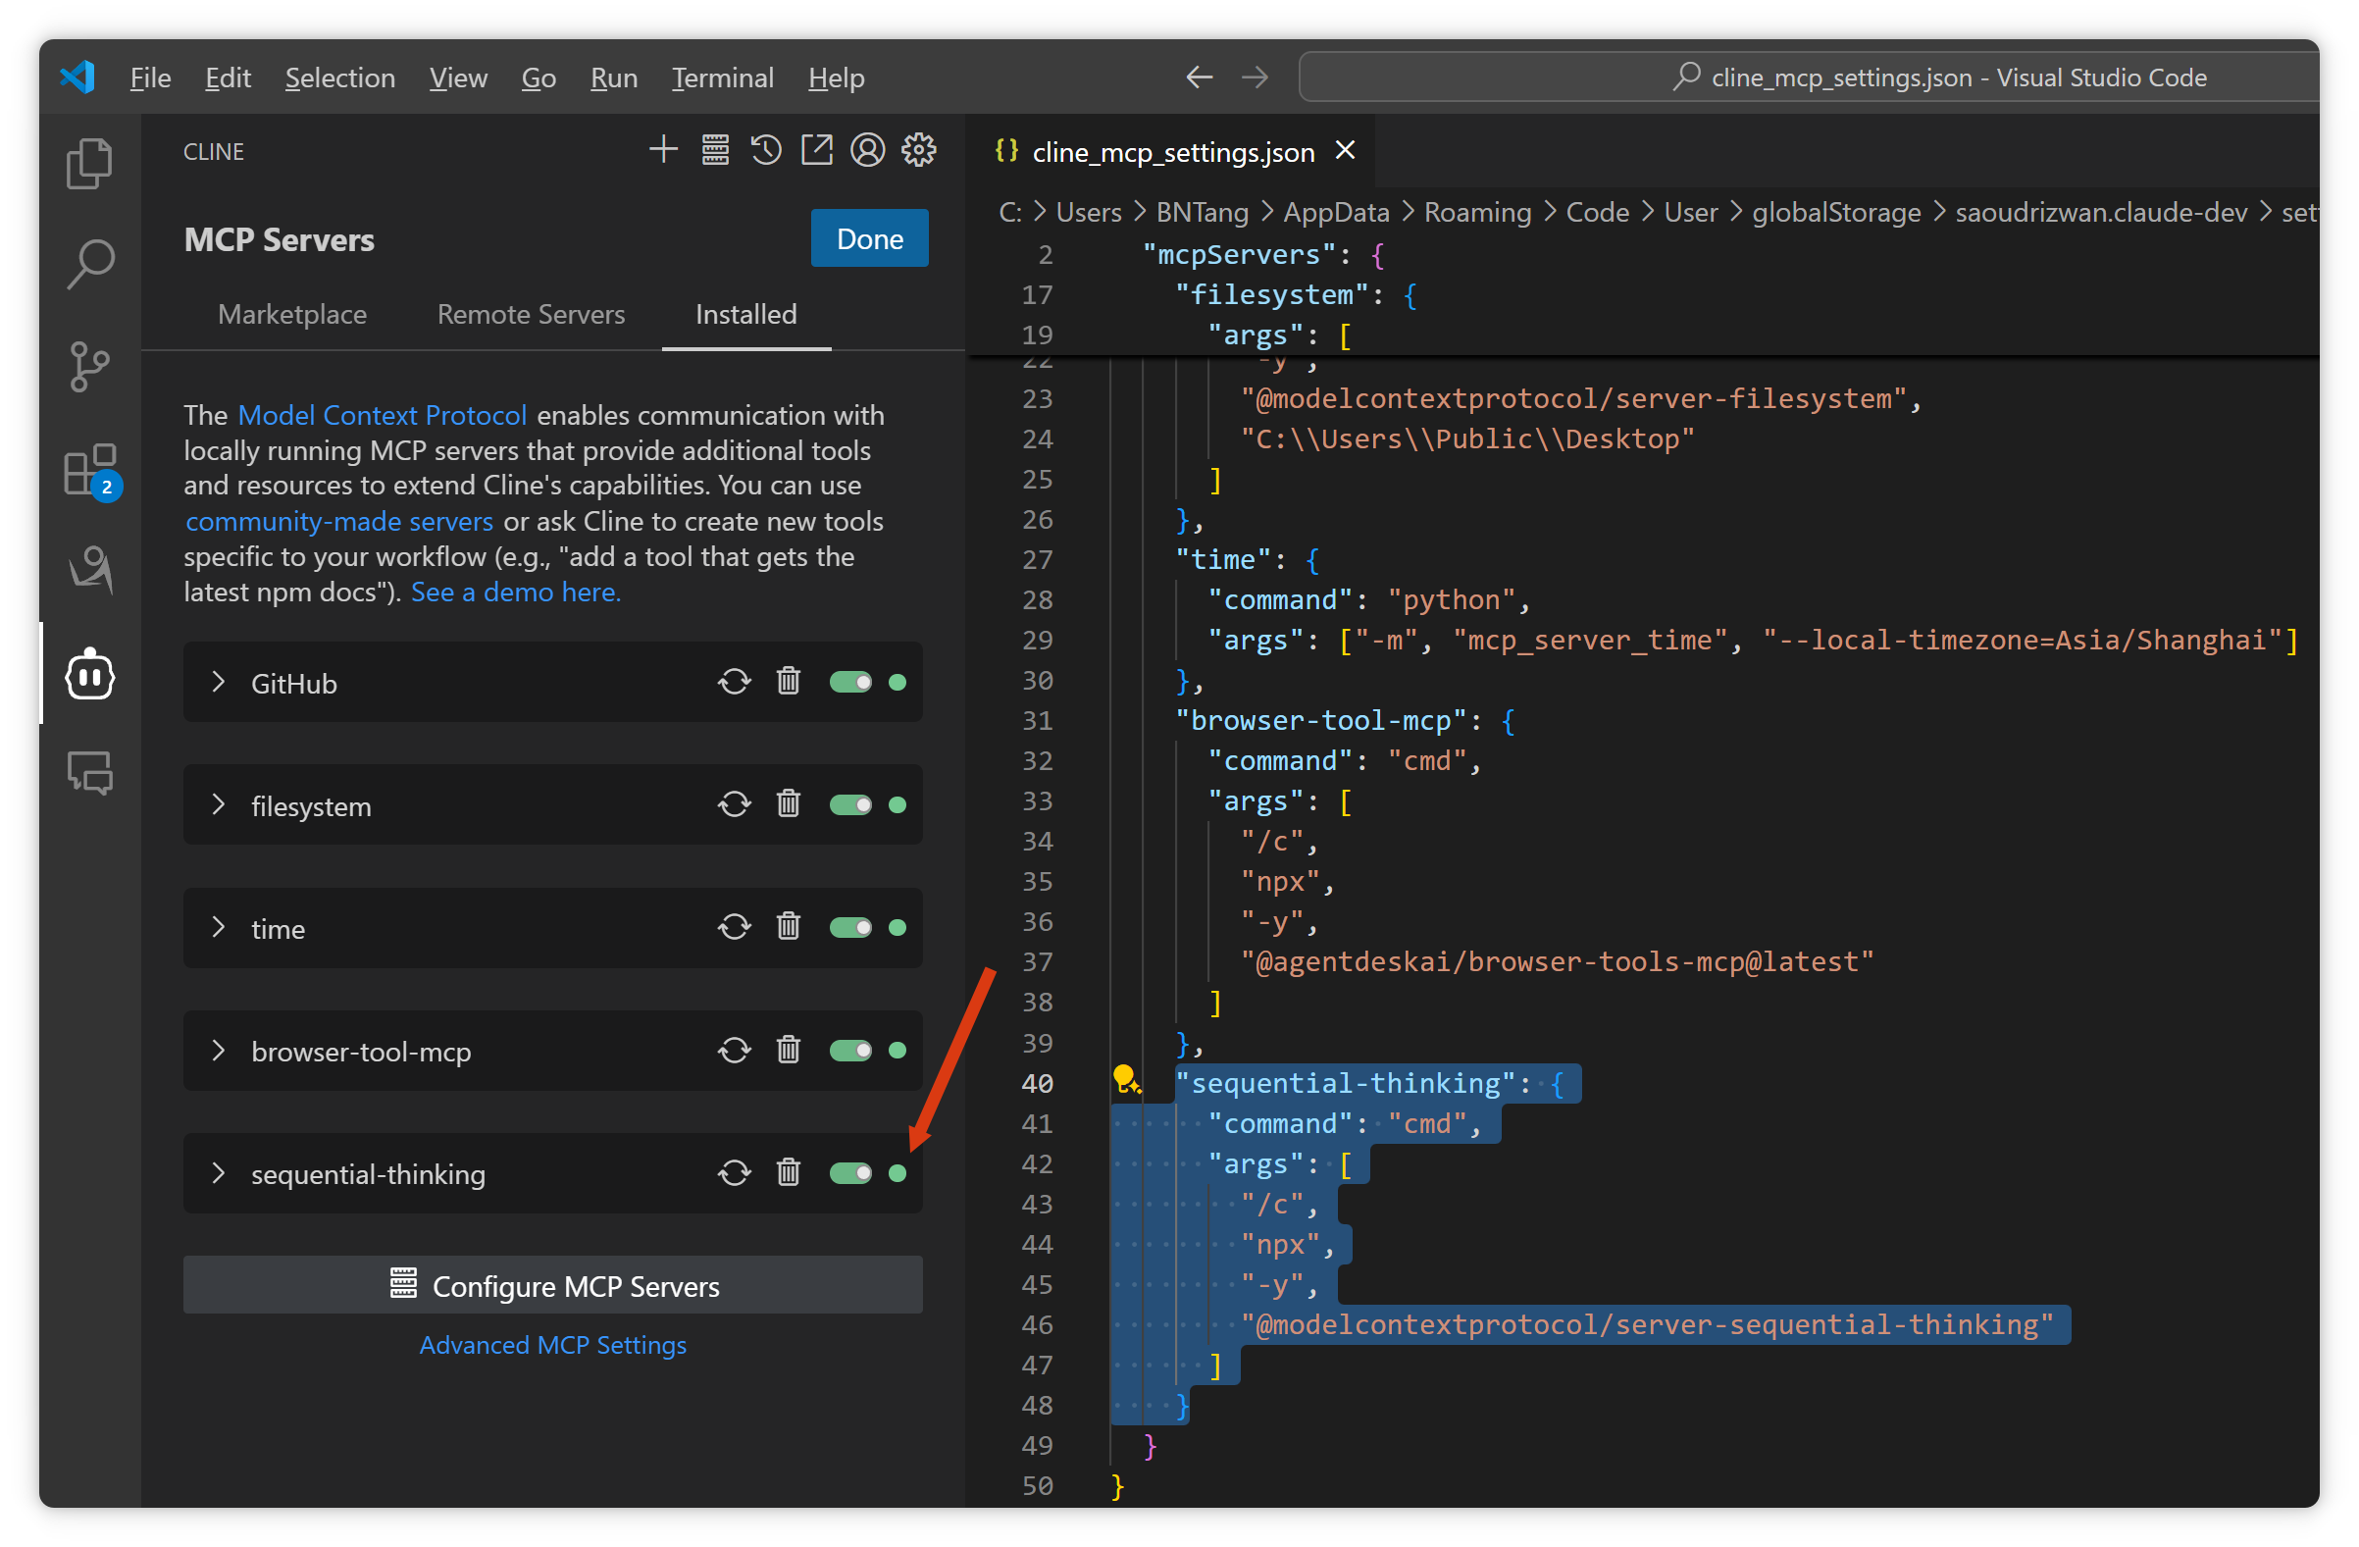The height and width of the screenshot is (1547, 2359).
Task: Toggle off the time MCP server
Action: pyautogui.click(x=850, y=928)
